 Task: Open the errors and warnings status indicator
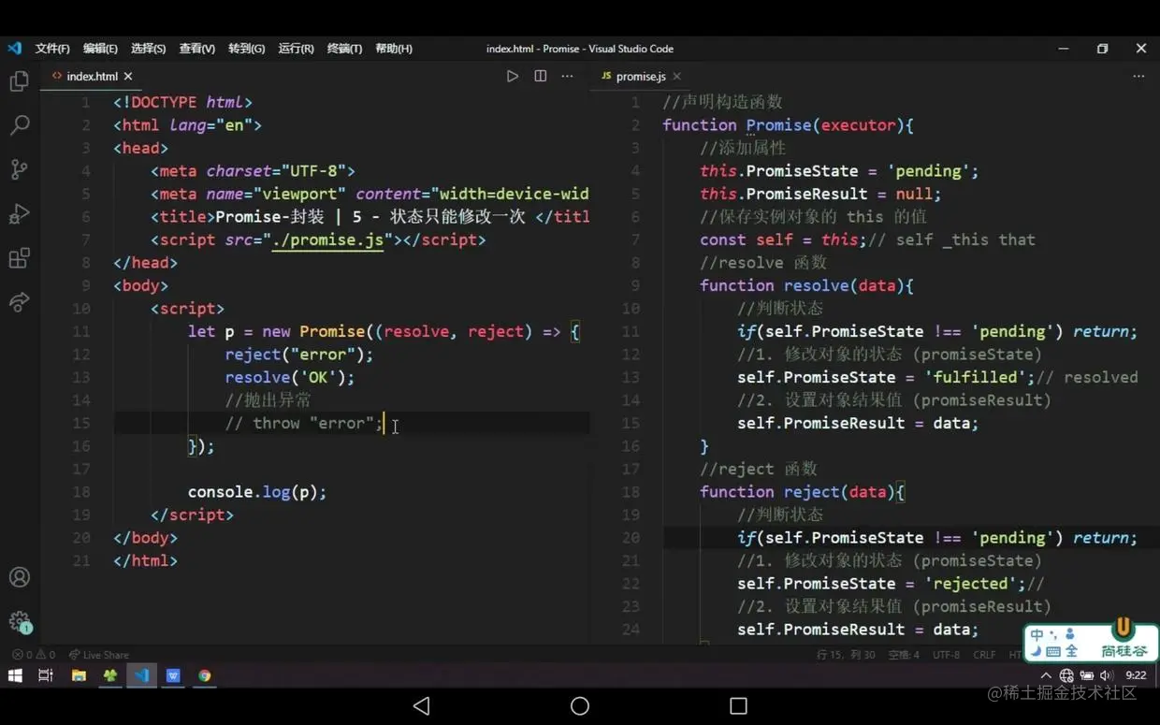(34, 655)
